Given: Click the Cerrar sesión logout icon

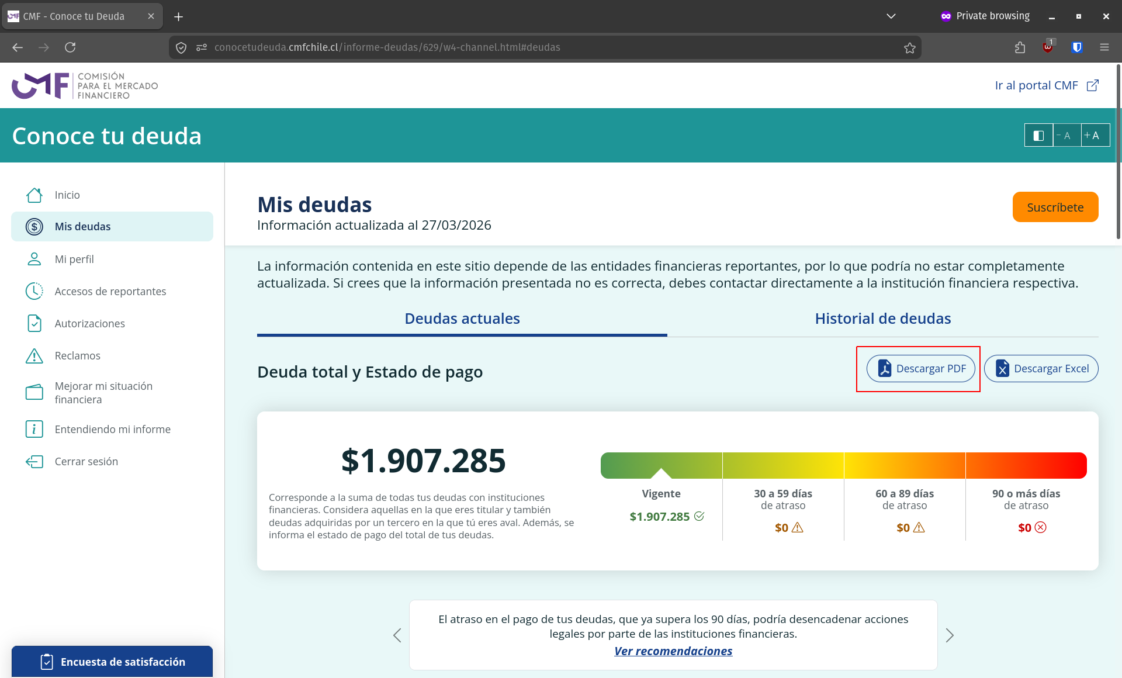Looking at the screenshot, I should click(34, 462).
